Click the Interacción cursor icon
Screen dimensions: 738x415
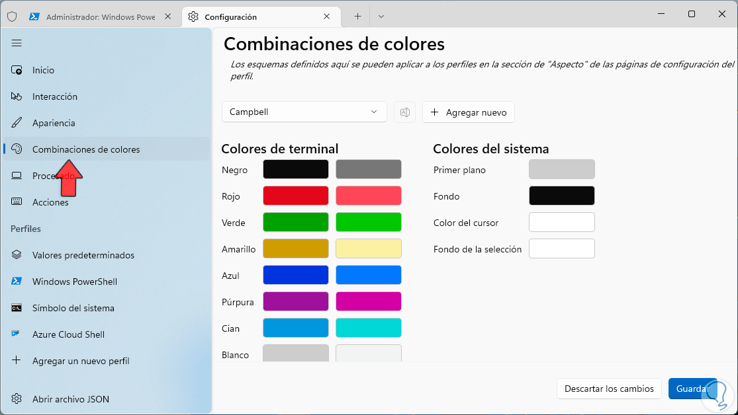[x=17, y=96]
